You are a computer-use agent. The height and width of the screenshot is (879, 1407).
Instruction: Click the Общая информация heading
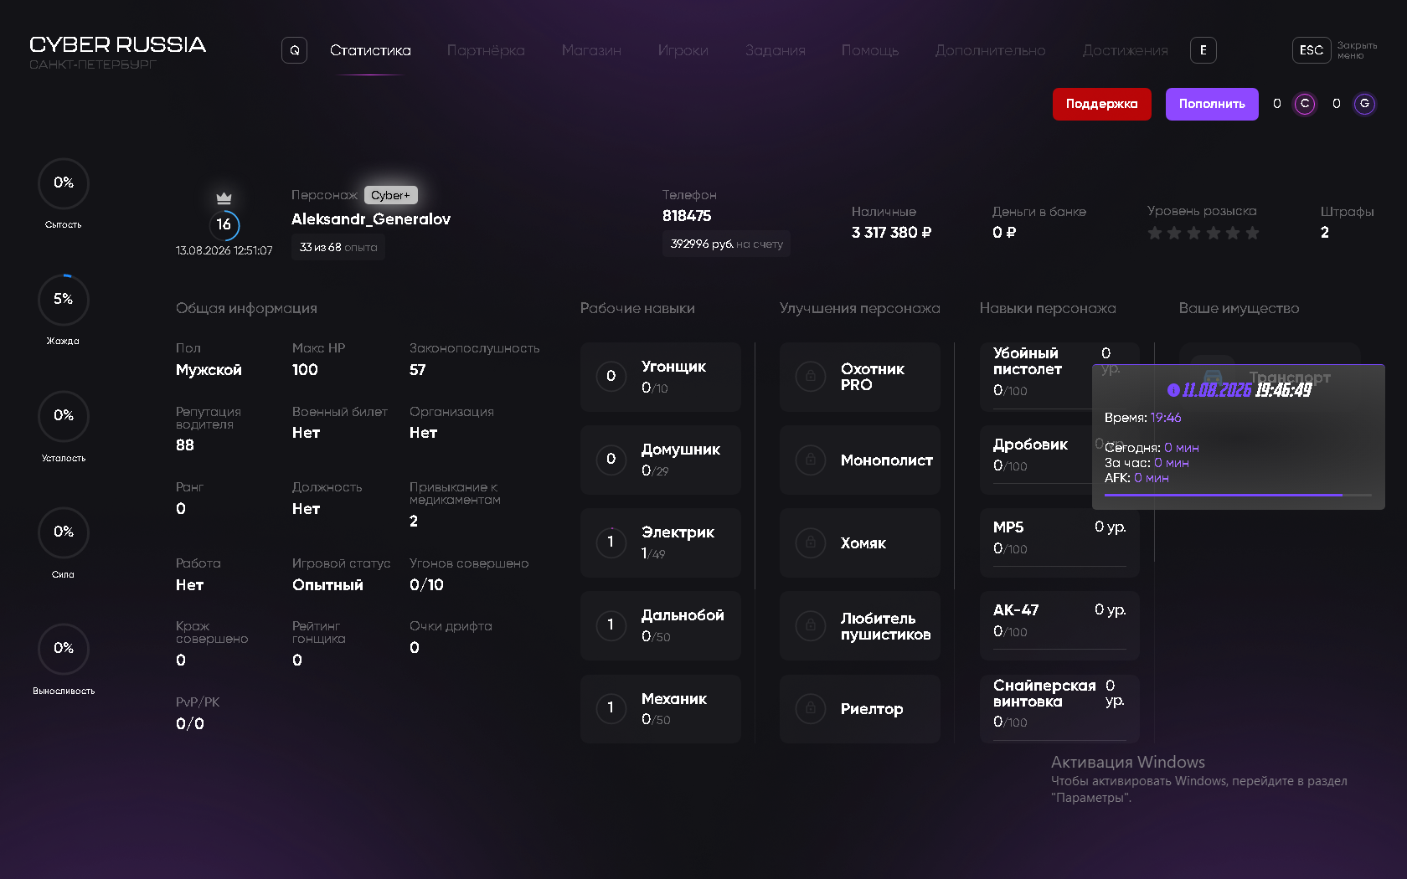tap(246, 308)
